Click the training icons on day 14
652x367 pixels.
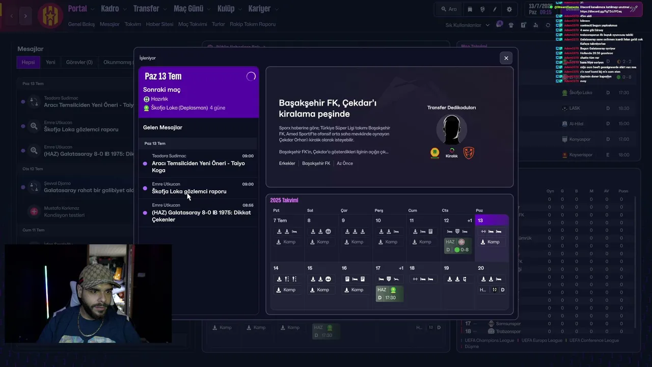coord(287,279)
